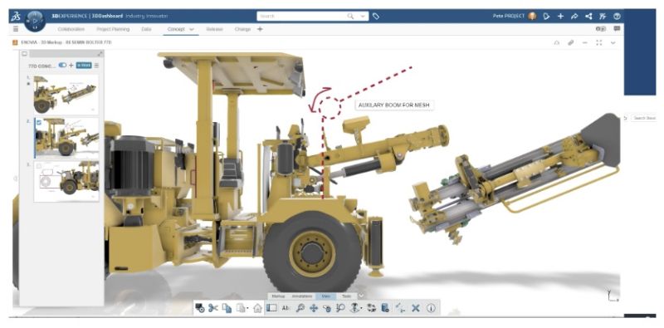Expand the slides panel with the arrows
The image size is (664, 328).
pos(100,54)
